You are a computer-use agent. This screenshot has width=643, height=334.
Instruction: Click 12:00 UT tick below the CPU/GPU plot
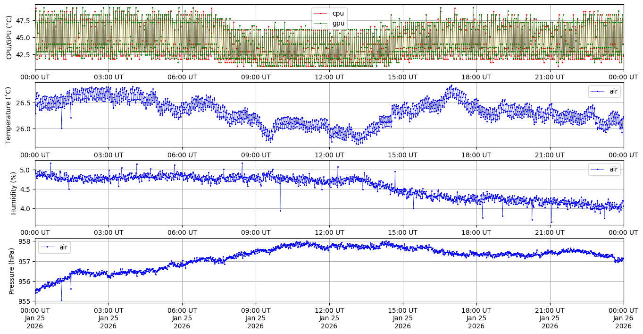click(x=329, y=77)
